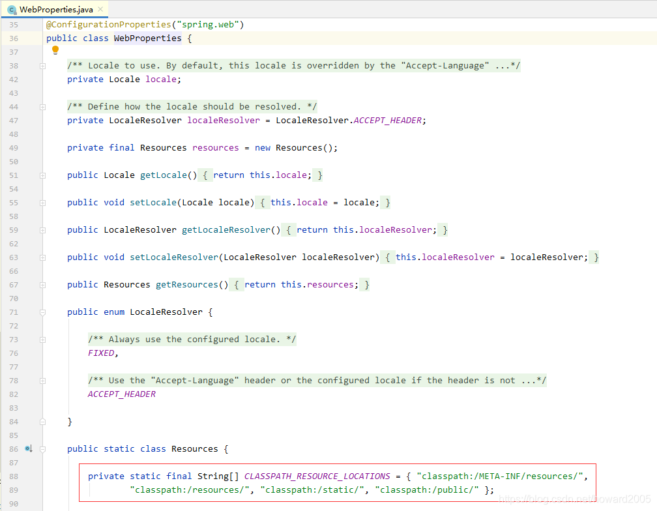657x511 pixels.
Task: Collapse the Resources static class on line 86
Action: coord(43,449)
